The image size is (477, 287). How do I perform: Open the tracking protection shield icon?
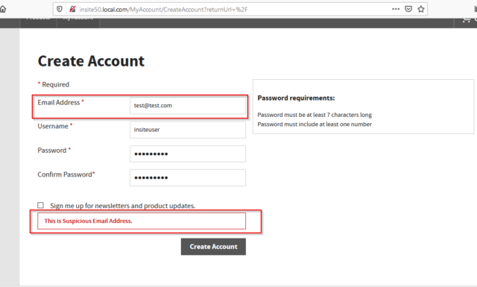pos(60,9)
